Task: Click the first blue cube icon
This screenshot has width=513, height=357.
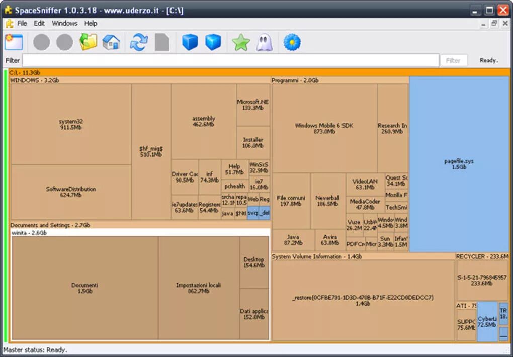Action: click(190, 42)
